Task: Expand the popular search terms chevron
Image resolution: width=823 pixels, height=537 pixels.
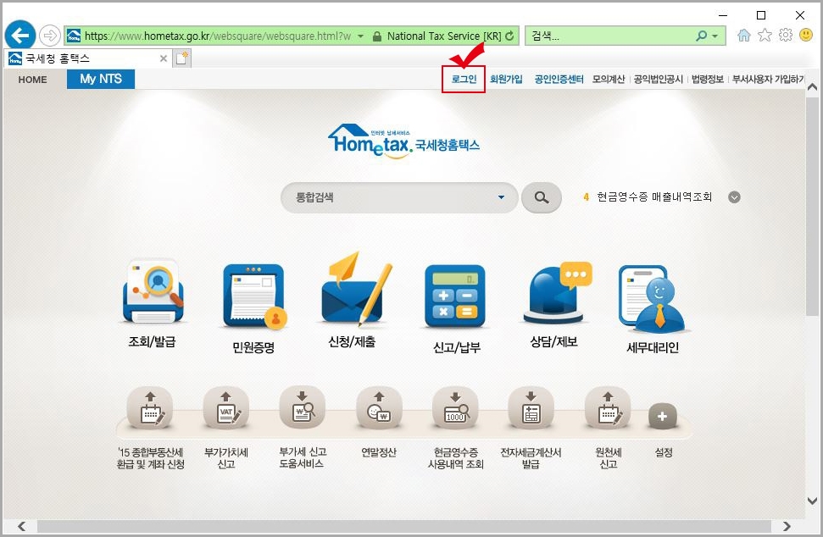Action: 734,197
